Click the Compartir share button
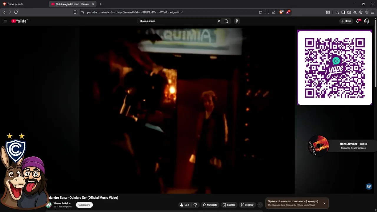 pos(210,205)
